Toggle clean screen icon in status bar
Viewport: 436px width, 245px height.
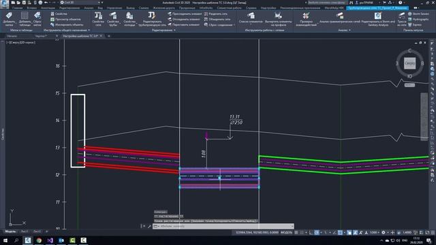pos(427,233)
